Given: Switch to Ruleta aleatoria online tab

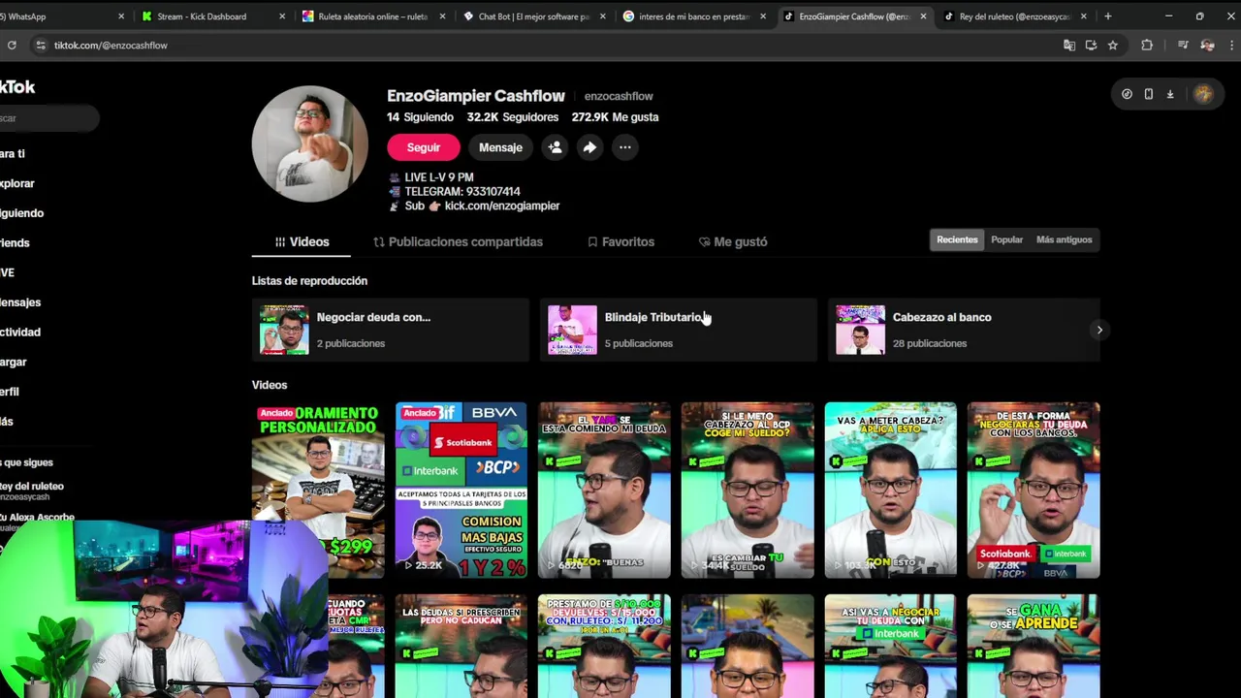Looking at the screenshot, I should point(372,16).
